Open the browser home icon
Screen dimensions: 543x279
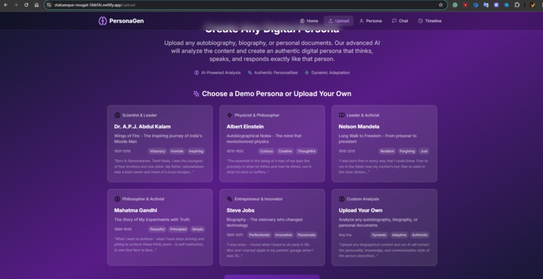[36, 5]
